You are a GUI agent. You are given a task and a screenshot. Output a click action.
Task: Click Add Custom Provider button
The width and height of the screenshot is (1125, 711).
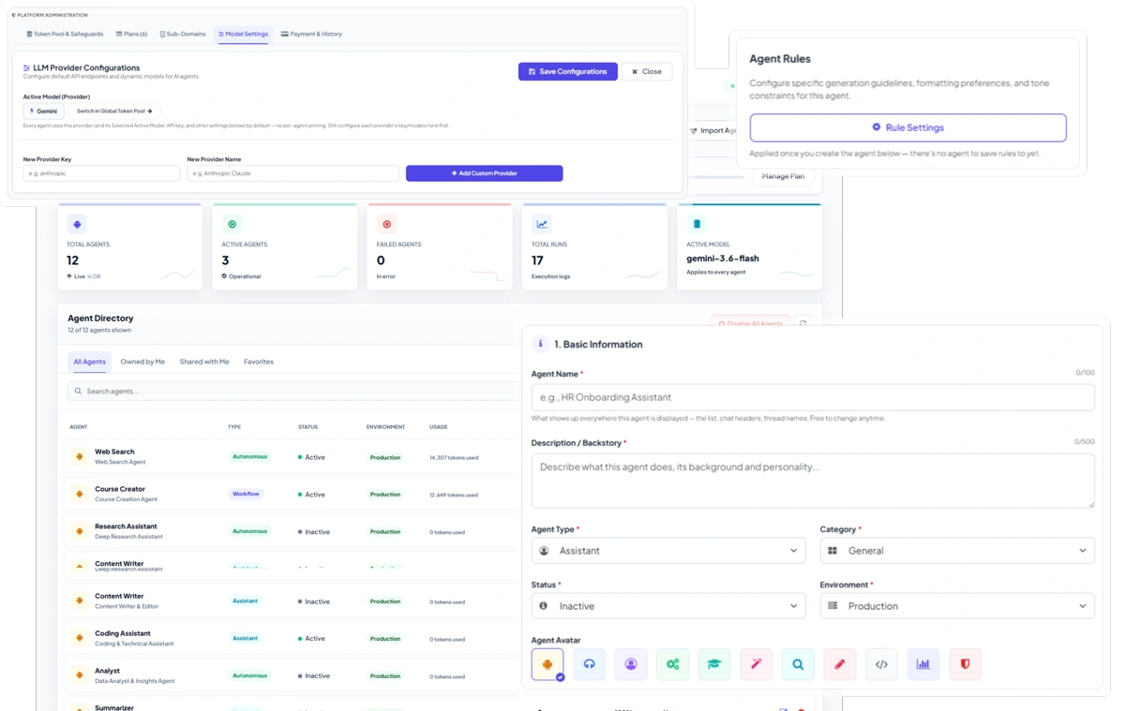click(484, 173)
